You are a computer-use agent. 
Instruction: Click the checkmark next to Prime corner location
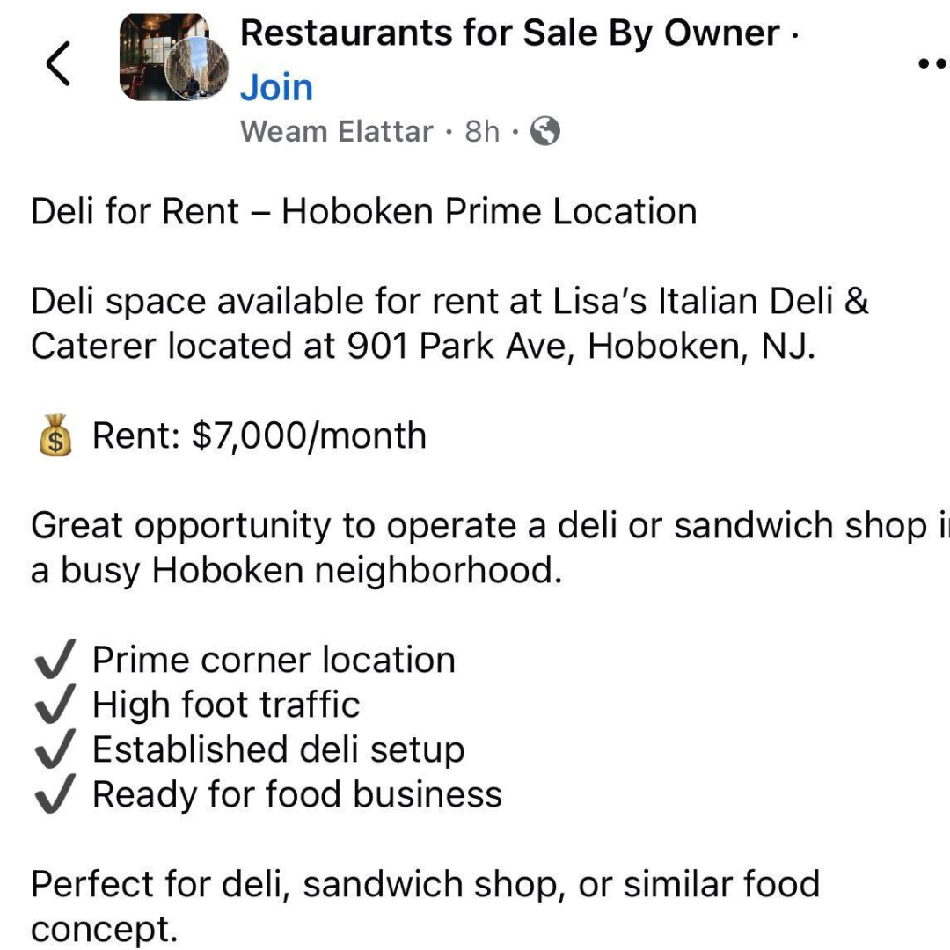(x=55, y=658)
